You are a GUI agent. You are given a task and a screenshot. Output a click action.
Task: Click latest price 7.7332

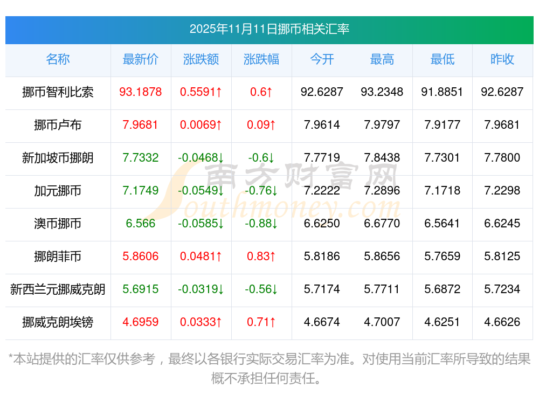coord(141,157)
